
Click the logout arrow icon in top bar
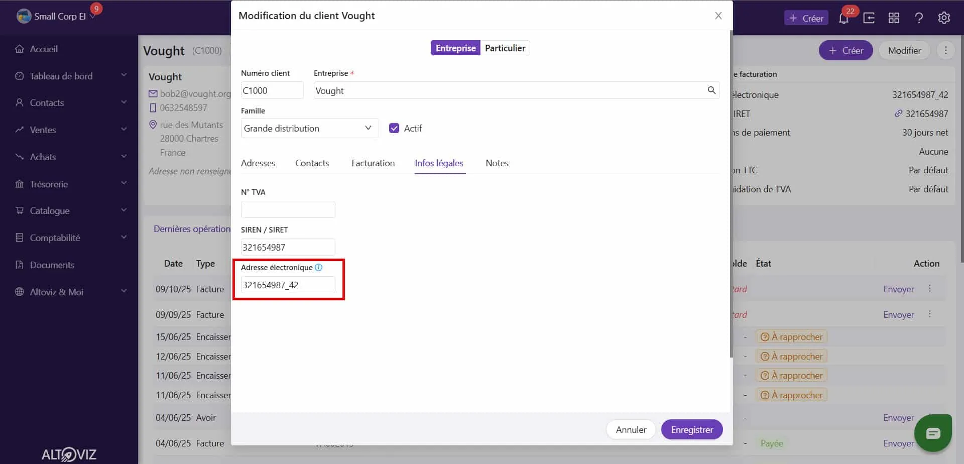click(x=869, y=18)
